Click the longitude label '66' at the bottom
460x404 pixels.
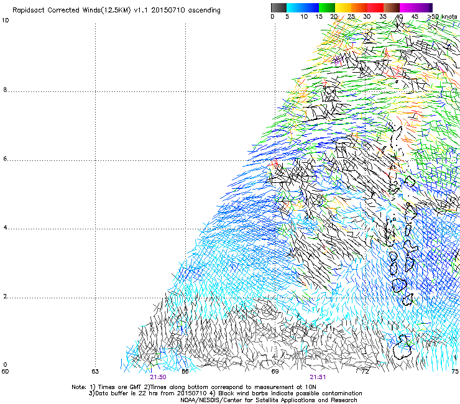point(185,371)
